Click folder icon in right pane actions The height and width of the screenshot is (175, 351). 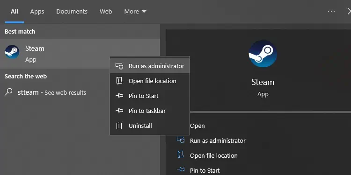[x=181, y=155]
